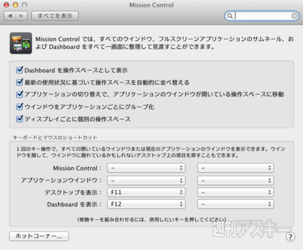This screenshot has height=250, width=303.
Task: Open the アプリケーションウインドウ mouse shortcut dropdown
Action: coord(235,180)
